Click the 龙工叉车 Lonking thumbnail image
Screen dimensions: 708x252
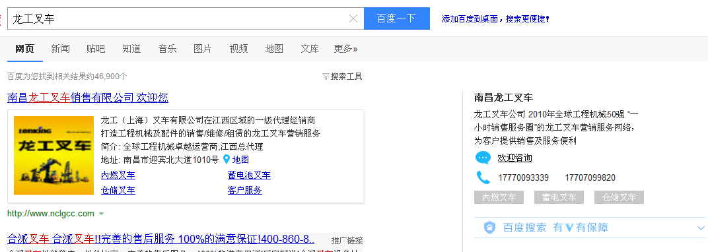(53, 156)
